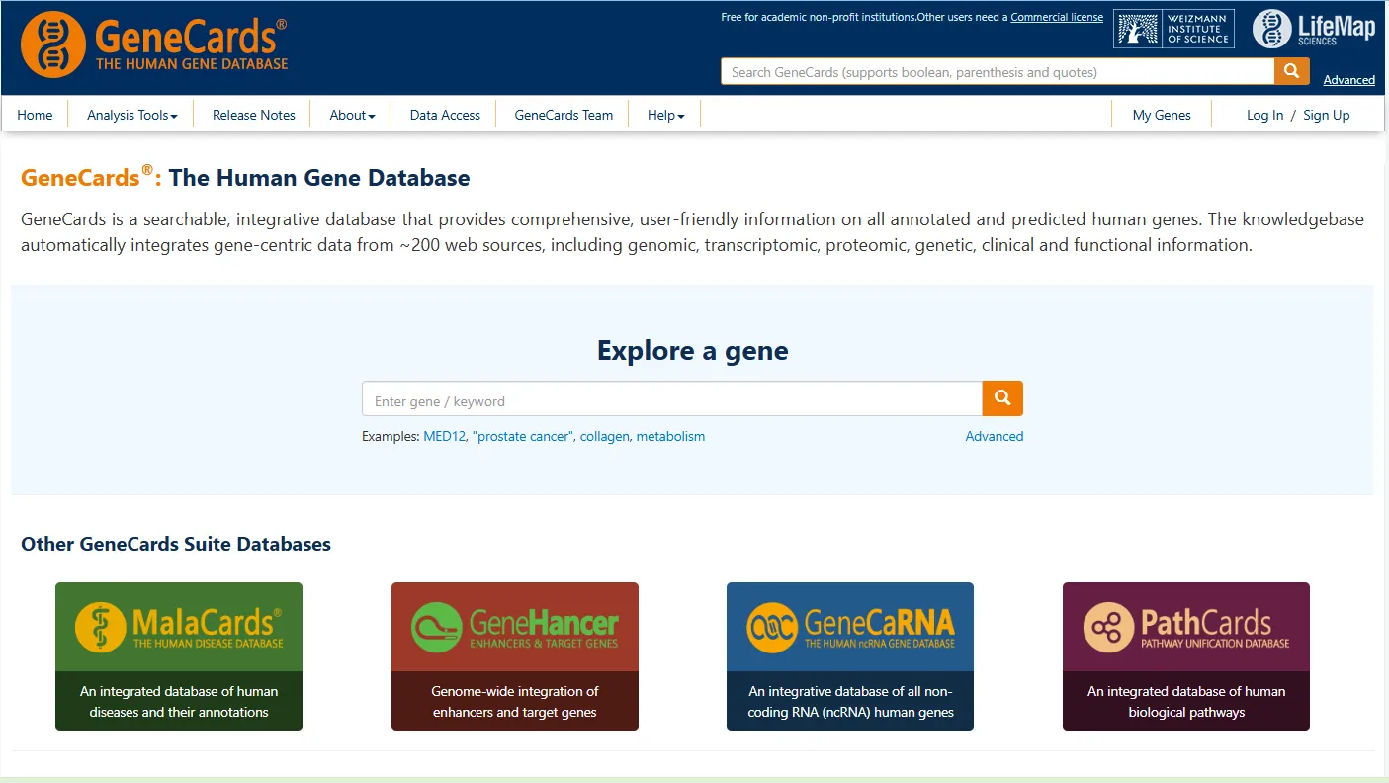Image resolution: width=1389 pixels, height=783 pixels.
Task: Open the GeneCaRNA database card
Action: coord(850,655)
